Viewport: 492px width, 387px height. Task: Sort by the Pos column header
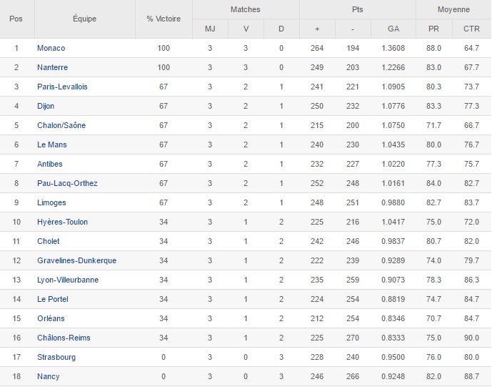tap(16, 19)
